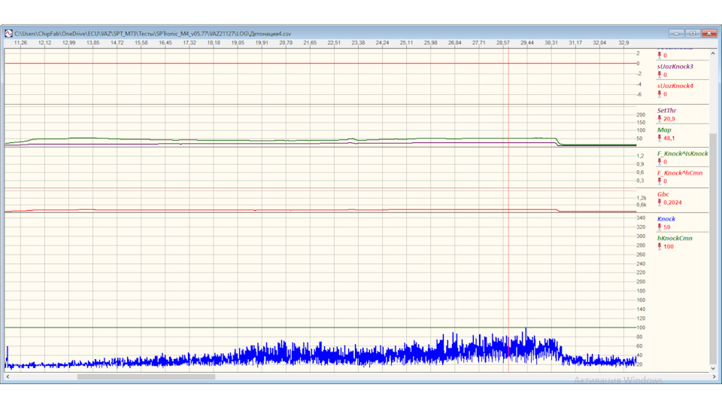Click the 20,78 time axis label
The width and height of the screenshot is (722, 402).
point(286,42)
